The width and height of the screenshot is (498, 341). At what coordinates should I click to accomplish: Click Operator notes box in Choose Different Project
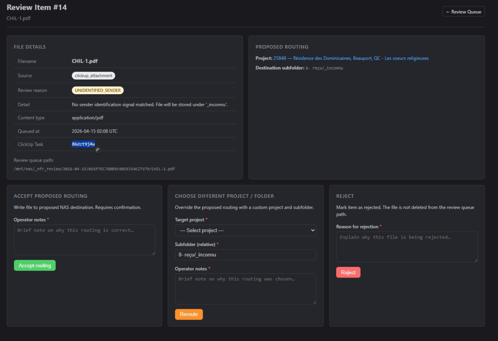(245, 288)
